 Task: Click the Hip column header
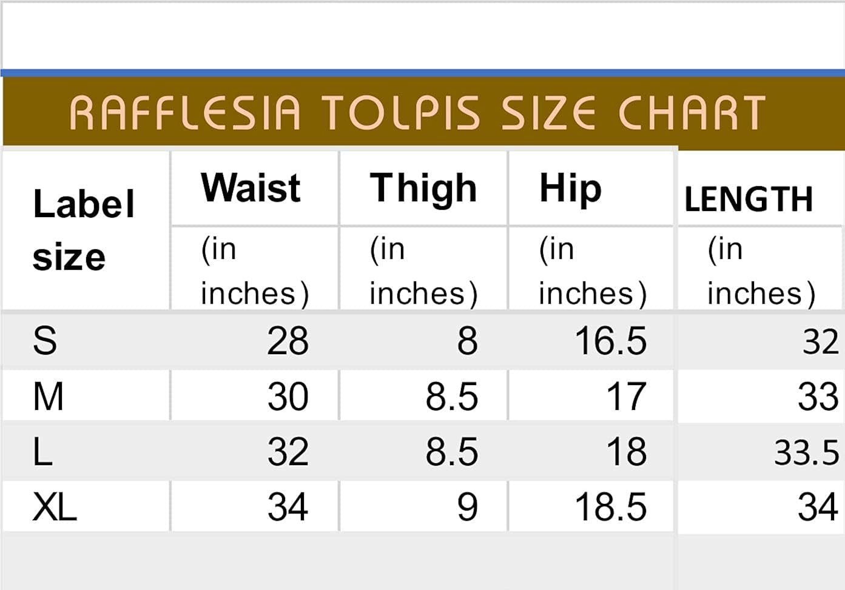(570, 188)
